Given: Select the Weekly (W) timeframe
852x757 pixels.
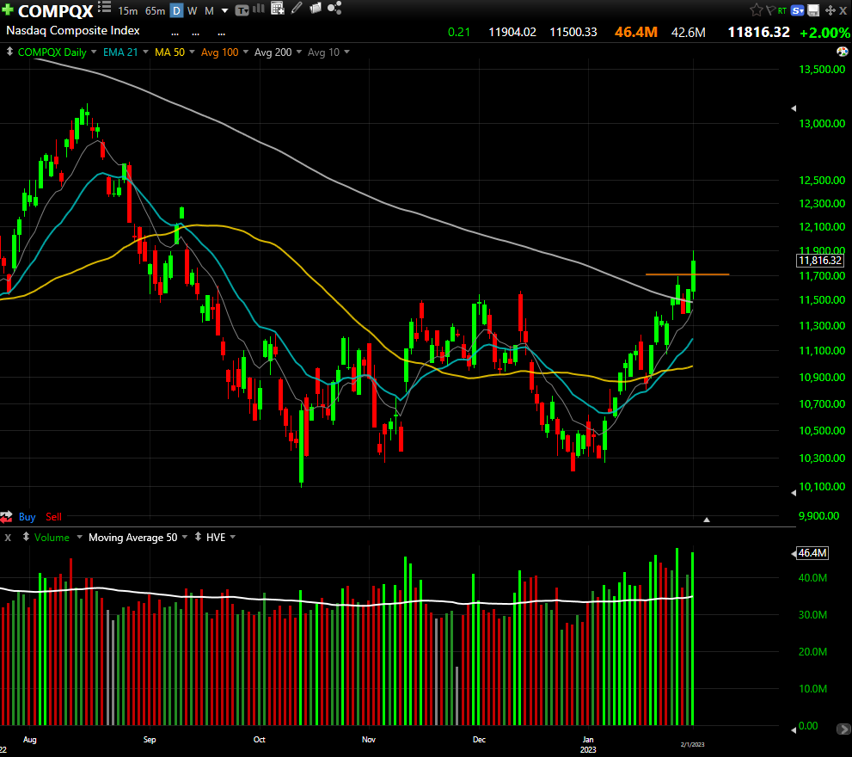Looking at the screenshot, I should coord(192,11).
